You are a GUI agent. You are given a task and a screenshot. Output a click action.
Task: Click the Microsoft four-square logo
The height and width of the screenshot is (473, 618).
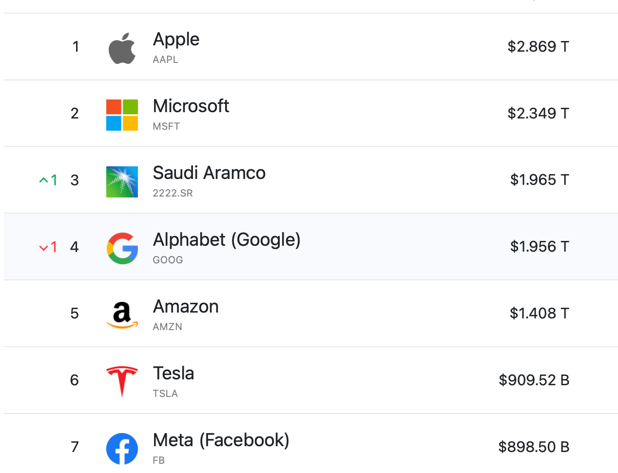coord(122,115)
